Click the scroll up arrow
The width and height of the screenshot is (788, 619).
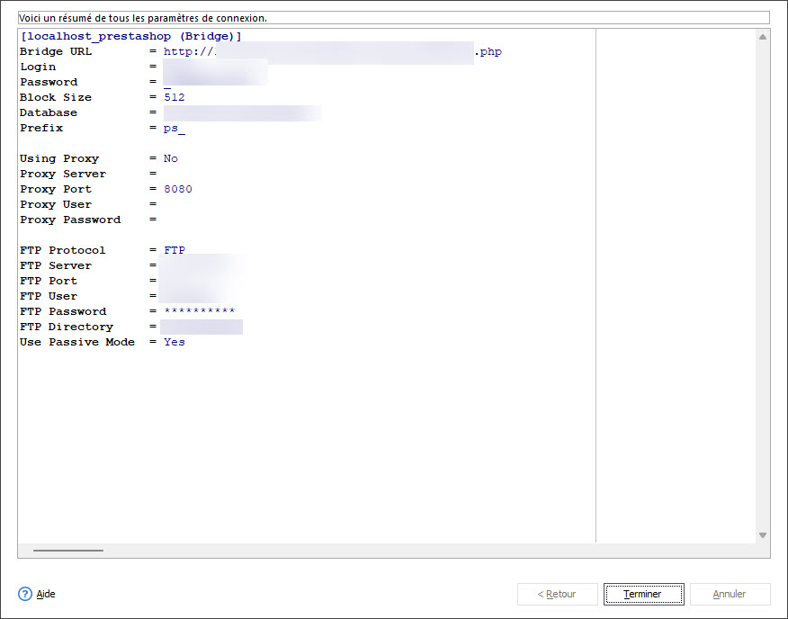tap(763, 37)
